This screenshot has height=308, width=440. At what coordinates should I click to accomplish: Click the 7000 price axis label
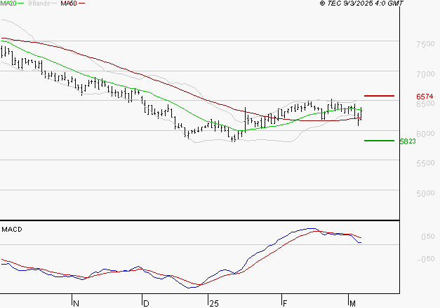pos(425,74)
